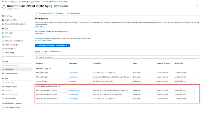
Task: Open more options for the Sites.Selected row
Action: [194, 77]
